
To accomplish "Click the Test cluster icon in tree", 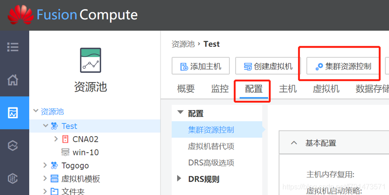I will (x=54, y=126).
